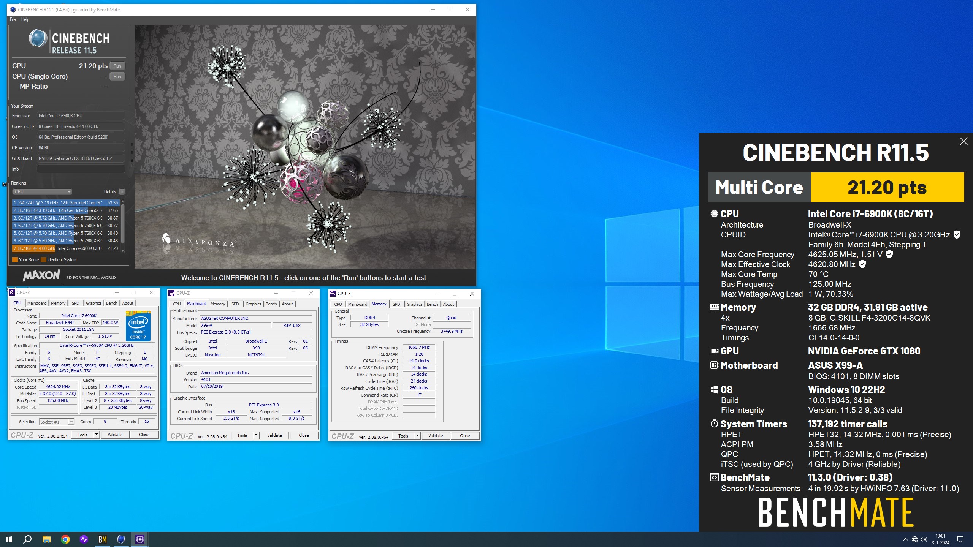Open the Tools dropdown arrow in the CPU-Z CPU window
Viewport: 973px width, 547px height.
point(97,435)
